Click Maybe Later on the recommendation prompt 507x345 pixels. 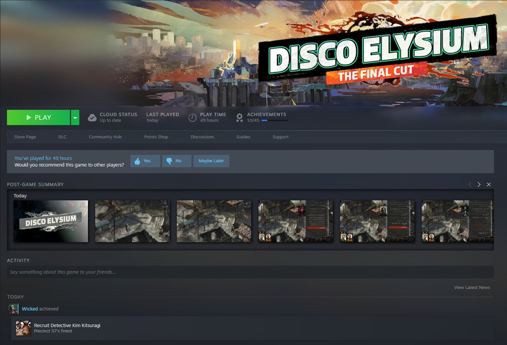[211, 161]
